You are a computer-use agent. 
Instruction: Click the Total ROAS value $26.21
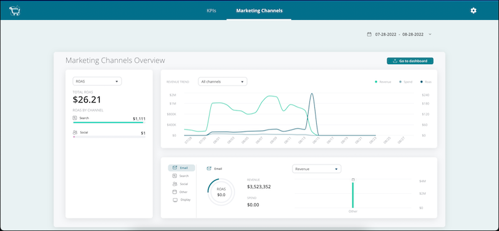(x=87, y=100)
